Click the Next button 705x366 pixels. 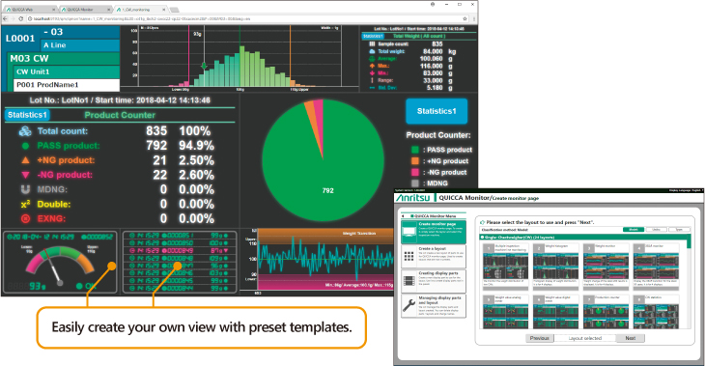pos(631,338)
